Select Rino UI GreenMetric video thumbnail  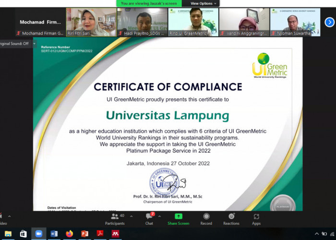pos(193,22)
